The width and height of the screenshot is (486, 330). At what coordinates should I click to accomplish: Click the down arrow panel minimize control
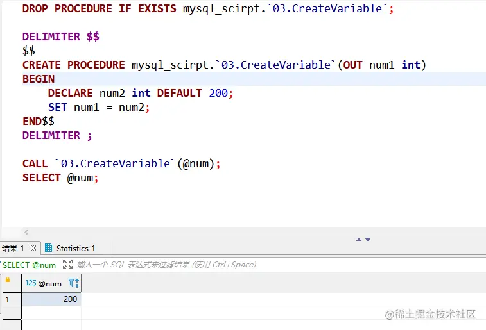pyautogui.click(x=368, y=240)
